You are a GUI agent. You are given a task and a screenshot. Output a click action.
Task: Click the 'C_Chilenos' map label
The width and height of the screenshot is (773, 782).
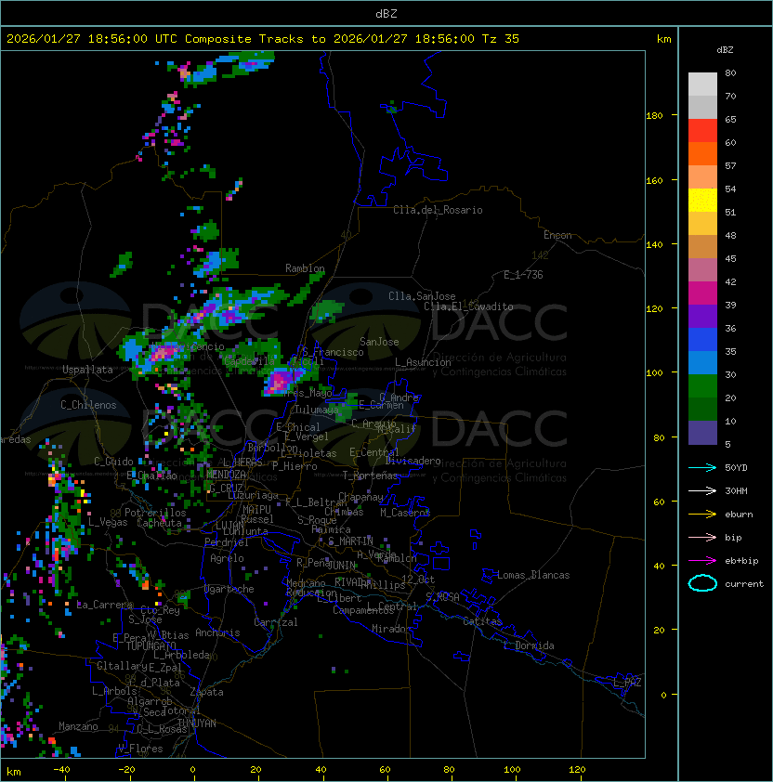(x=88, y=404)
